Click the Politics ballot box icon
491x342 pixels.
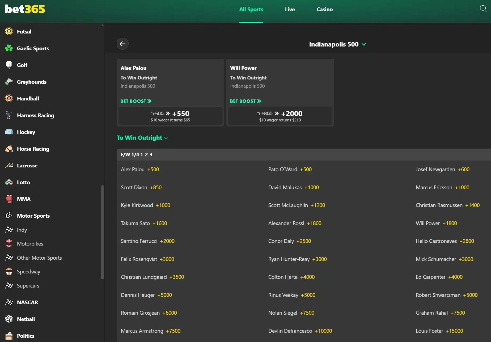pyautogui.click(x=9, y=336)
